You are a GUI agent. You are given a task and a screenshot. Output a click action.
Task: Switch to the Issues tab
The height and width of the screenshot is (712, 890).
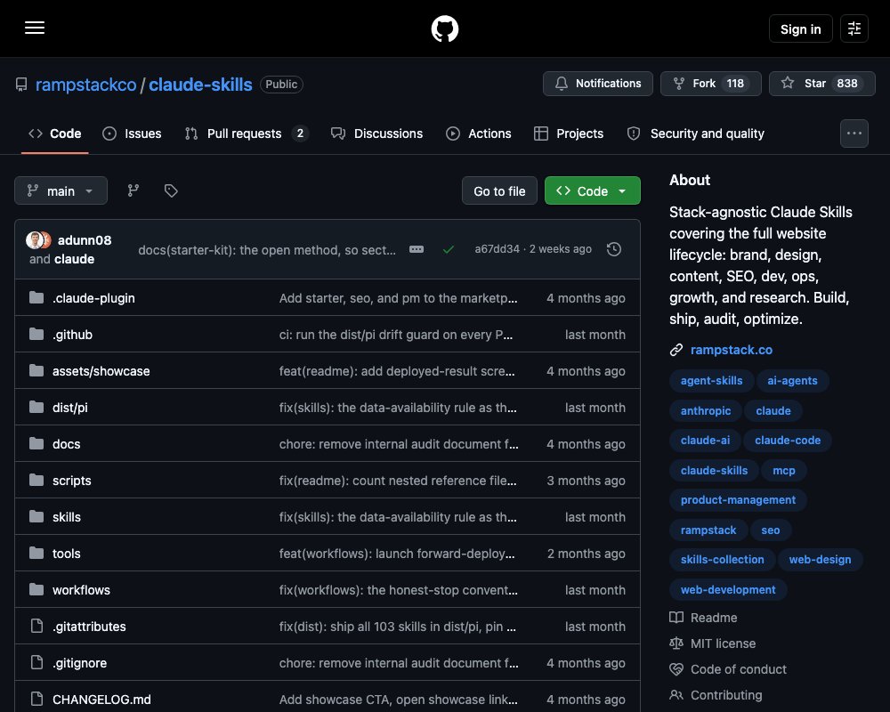pos(132,133)
